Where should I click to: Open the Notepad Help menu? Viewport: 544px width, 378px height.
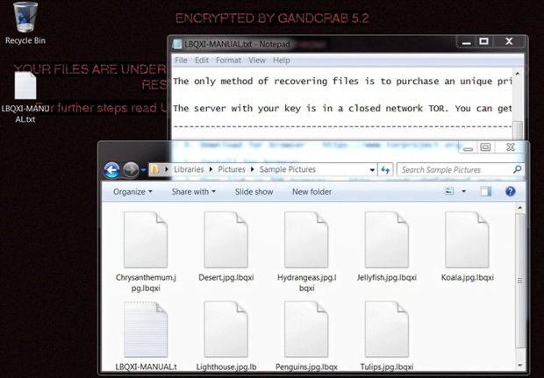point(282,61)
